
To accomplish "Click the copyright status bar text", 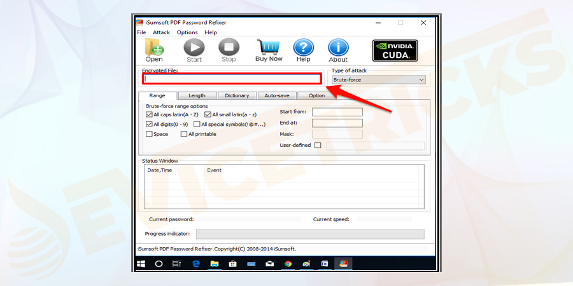I will point(216,249).
